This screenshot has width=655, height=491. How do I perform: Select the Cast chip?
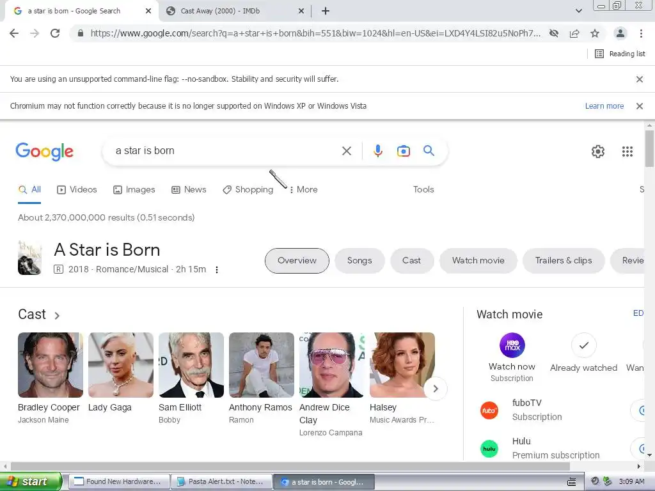tap(411, 261)
